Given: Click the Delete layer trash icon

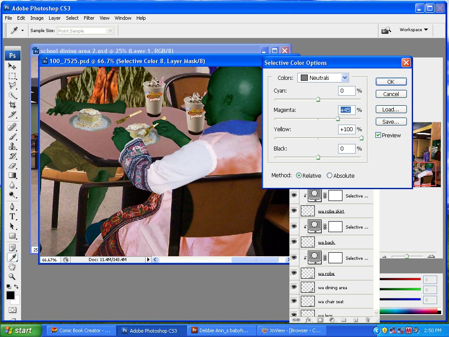Looking at the screenshot, I should pyautogui.click(x=367, y=320).
